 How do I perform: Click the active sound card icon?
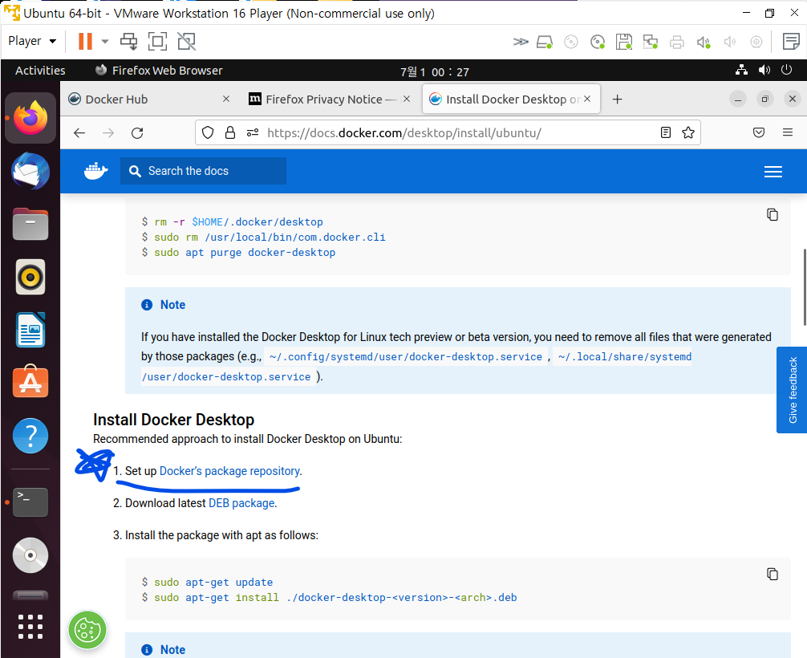coord(704,42)
